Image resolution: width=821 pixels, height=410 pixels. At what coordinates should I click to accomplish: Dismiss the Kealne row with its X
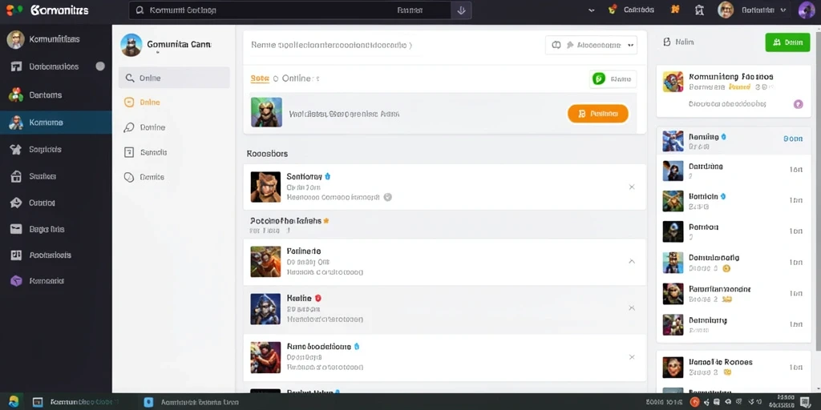[632, 308]
